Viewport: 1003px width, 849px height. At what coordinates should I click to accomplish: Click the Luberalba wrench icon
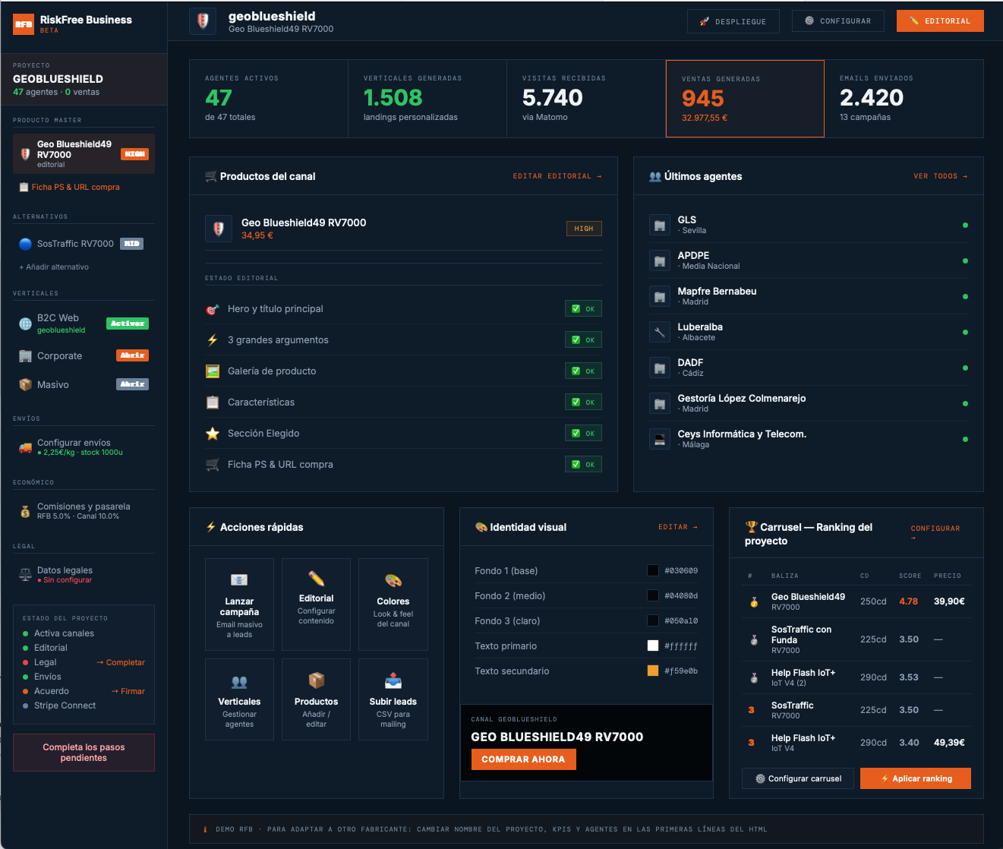[660, 332]
